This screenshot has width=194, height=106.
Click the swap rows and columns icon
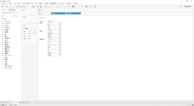coord(46,7)
